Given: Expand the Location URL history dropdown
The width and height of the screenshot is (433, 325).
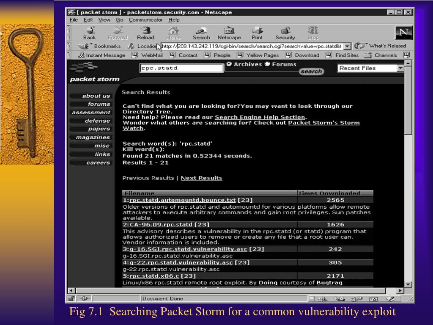Looking at the screenshot, I should pos(348,46).
